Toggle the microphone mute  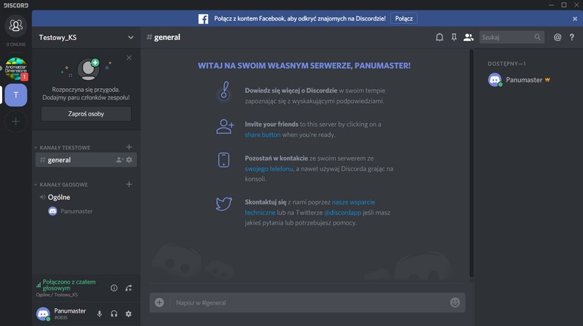100,313
